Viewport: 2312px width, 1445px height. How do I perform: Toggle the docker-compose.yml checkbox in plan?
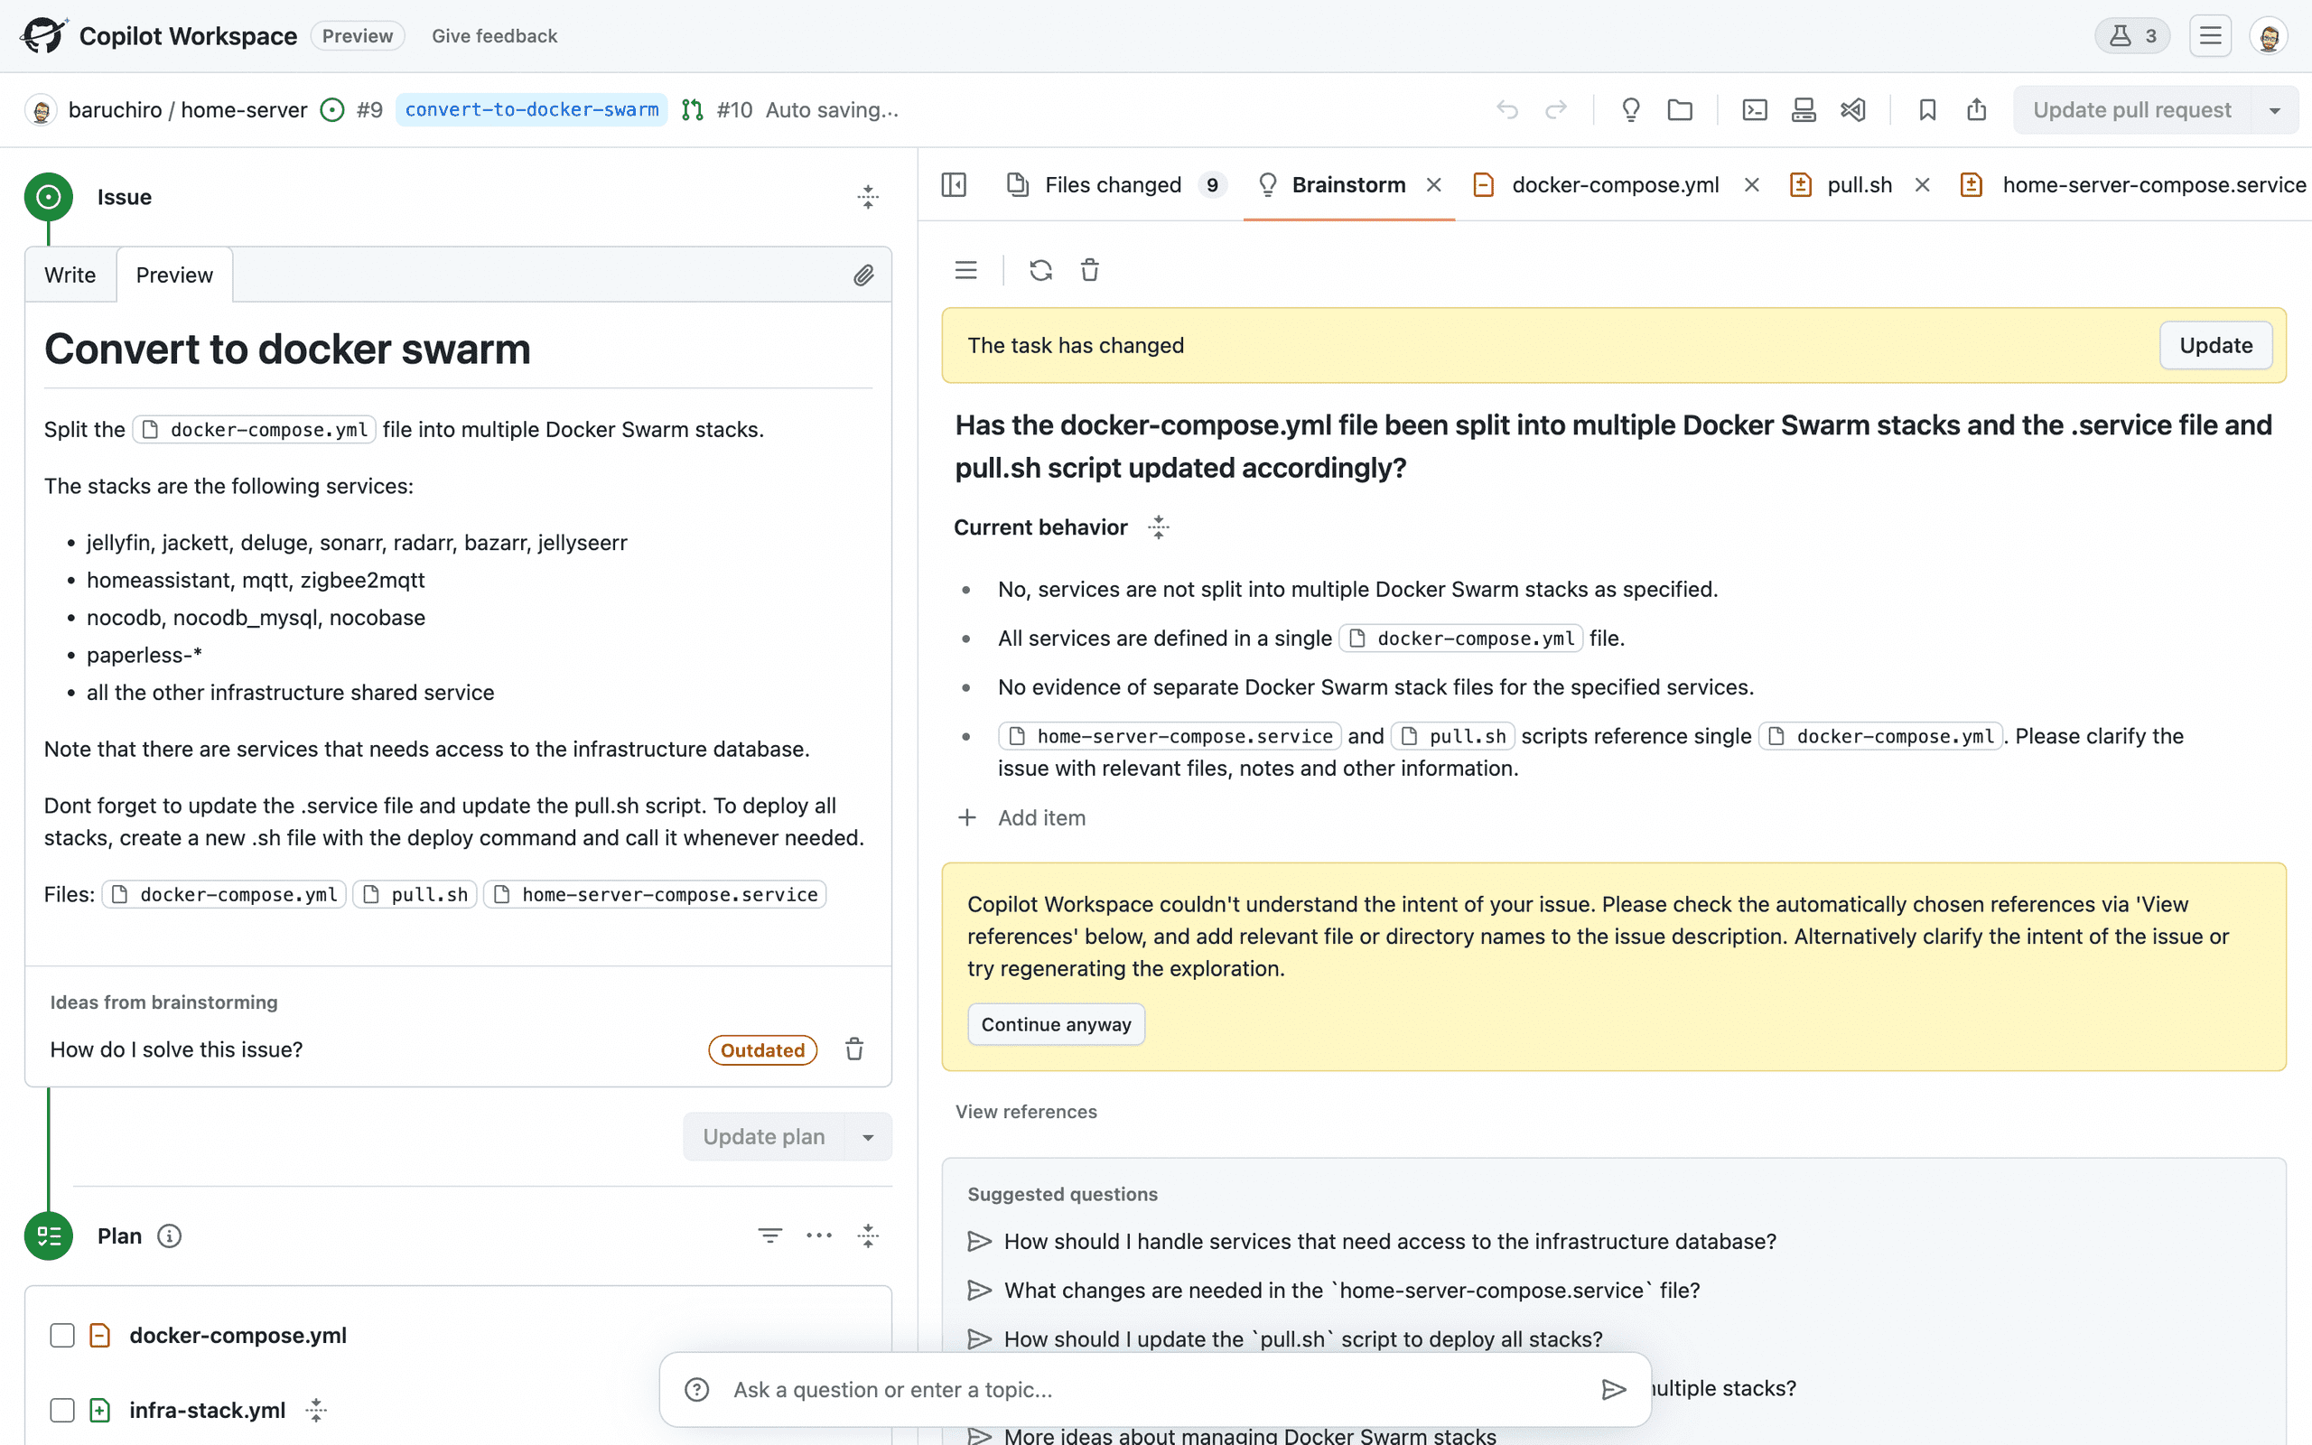coord(61,1335)
